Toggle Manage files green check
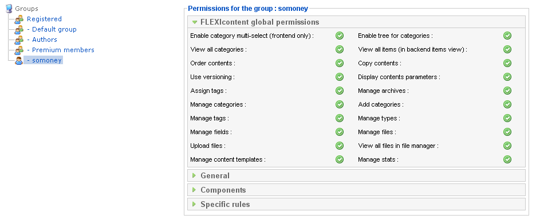Viewport: 536px width, 223px height. point(507,132)
